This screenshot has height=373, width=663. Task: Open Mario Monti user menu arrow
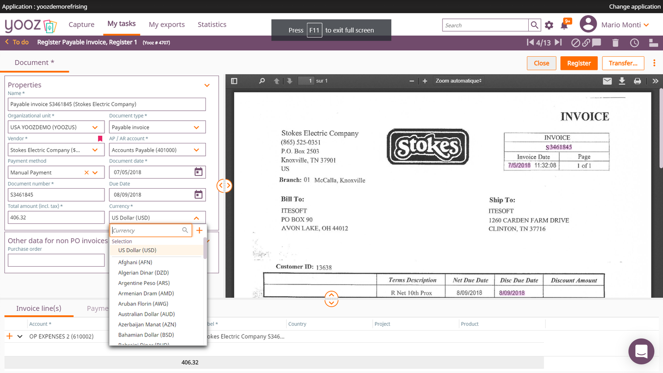(646, 25)
